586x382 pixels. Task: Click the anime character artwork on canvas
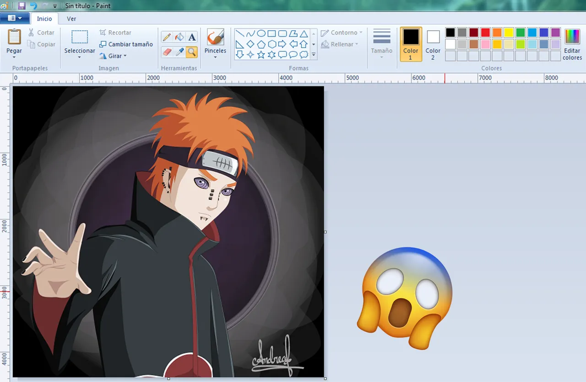(x=168, y=232)
